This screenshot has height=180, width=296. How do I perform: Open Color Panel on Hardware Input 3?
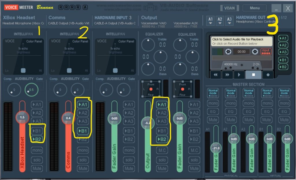[126, 41]
